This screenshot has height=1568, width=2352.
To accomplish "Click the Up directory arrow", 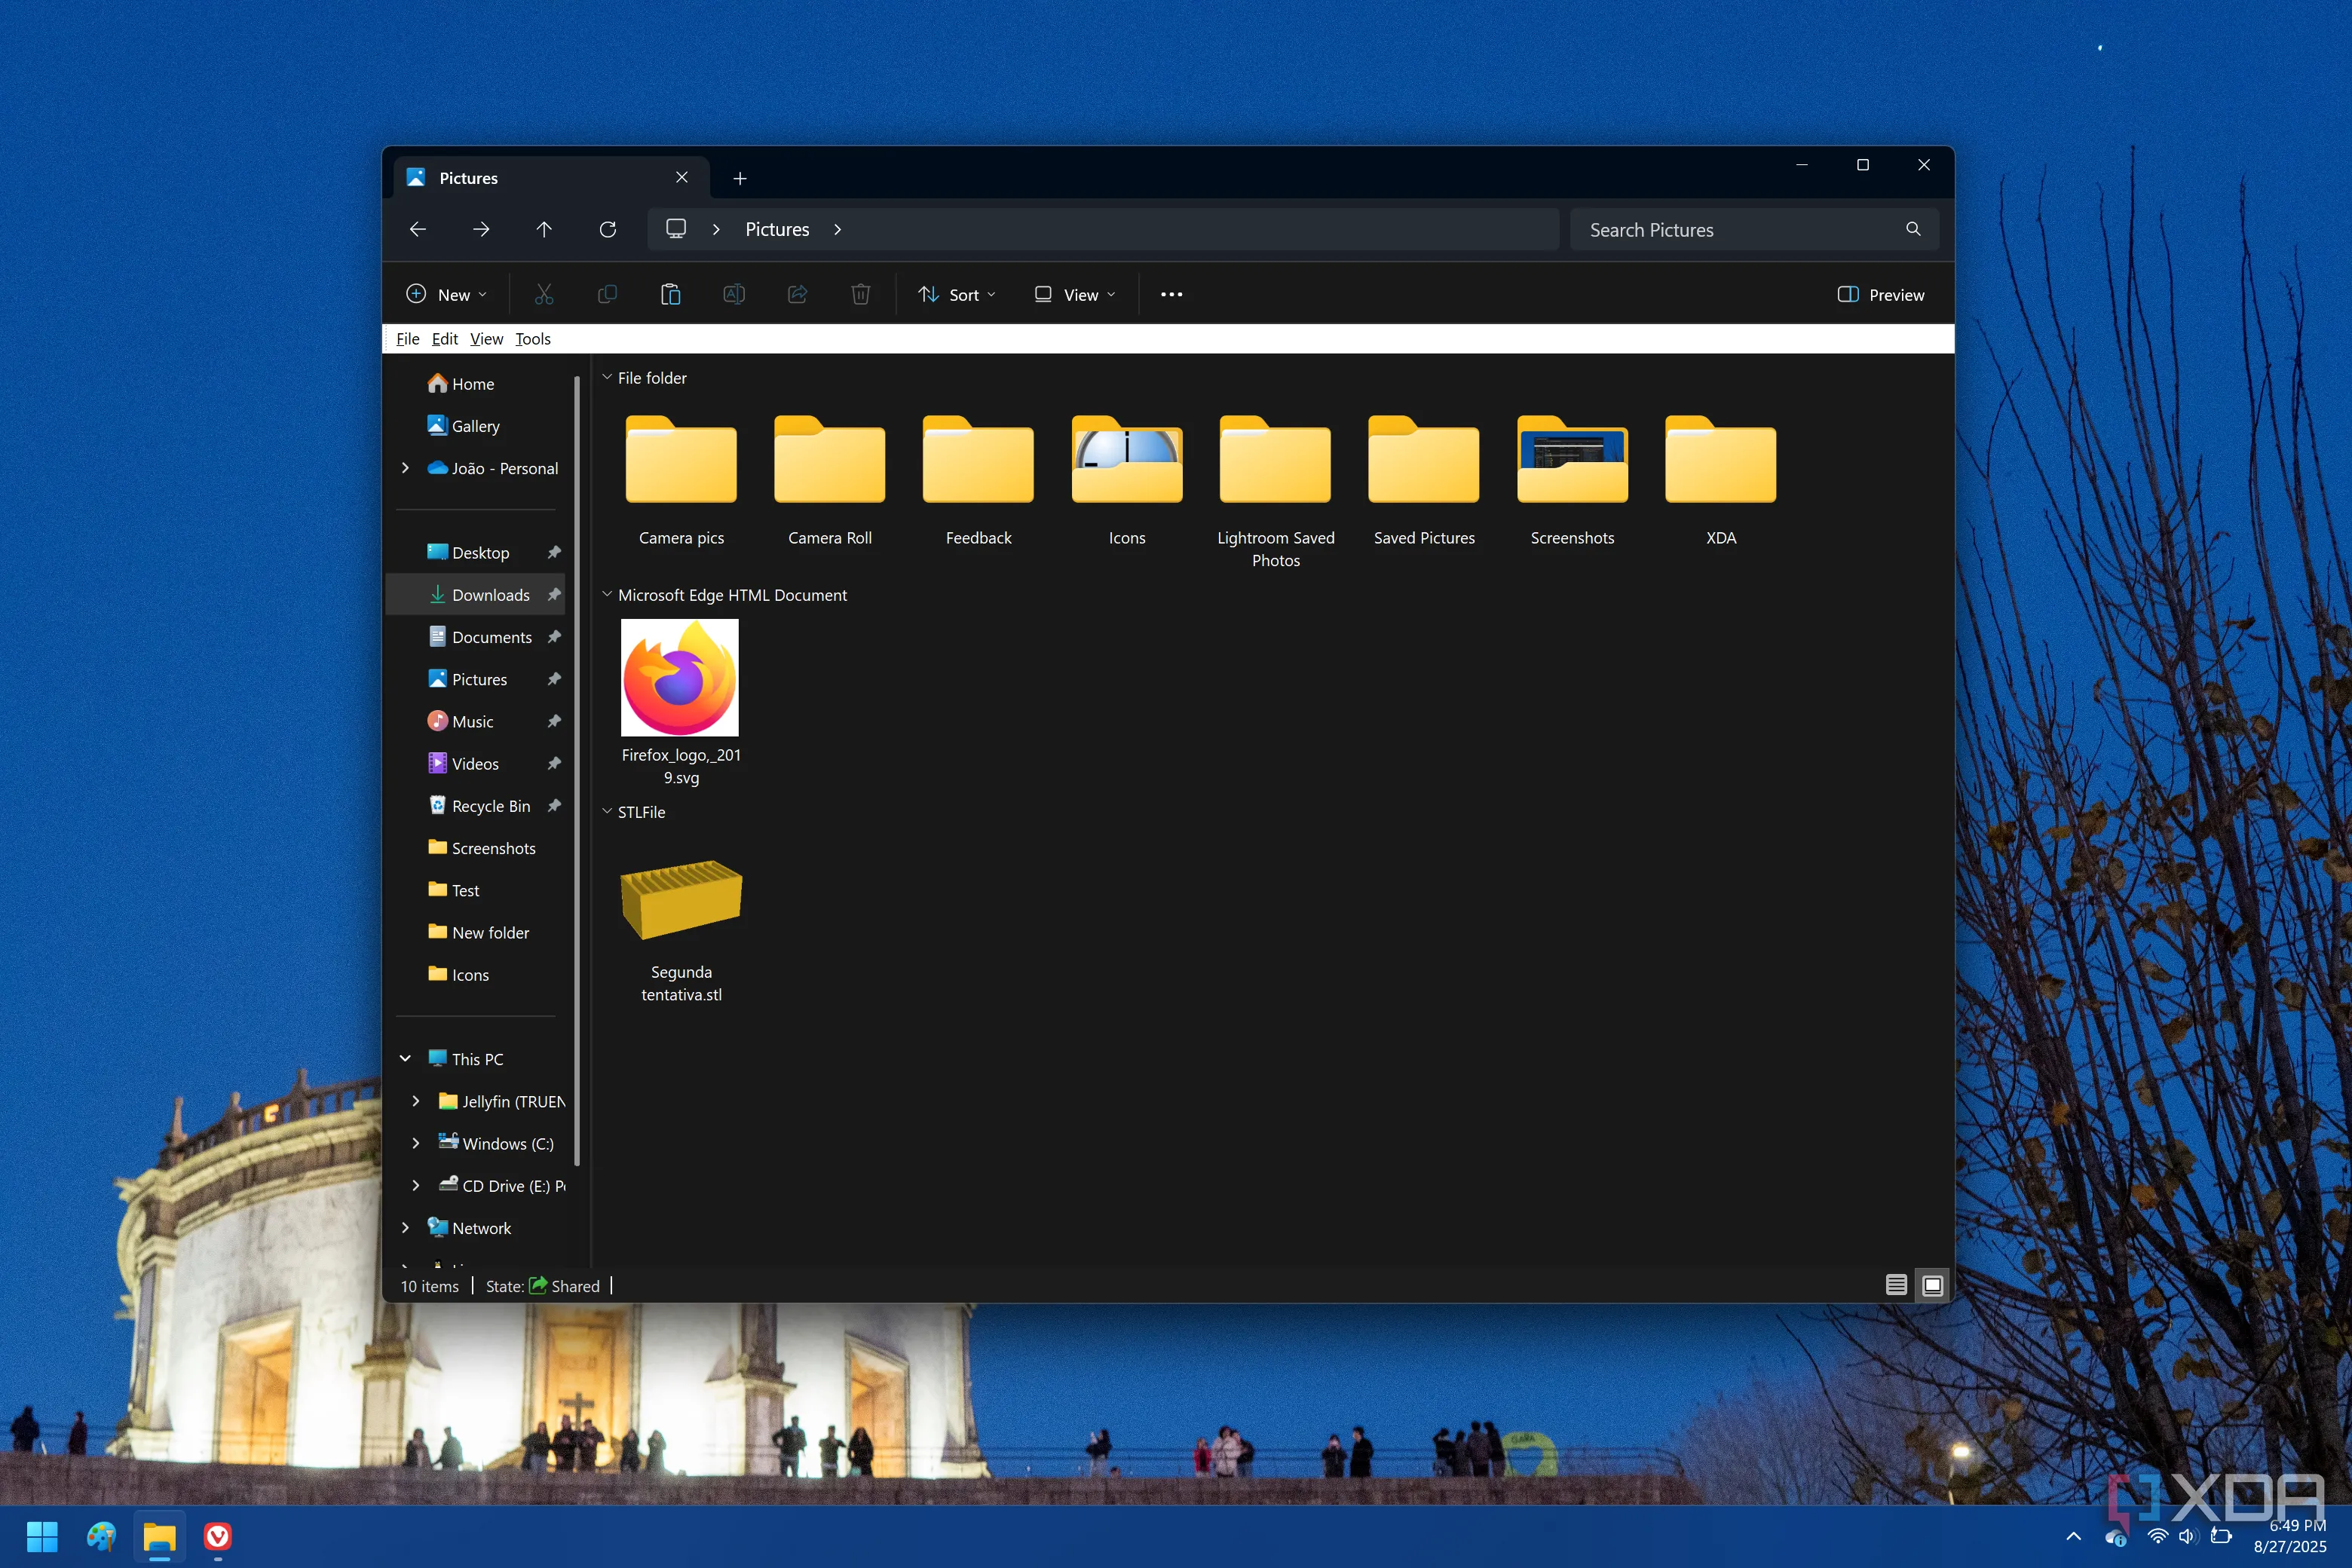I will pyautogui.click(x=544, y=229).
